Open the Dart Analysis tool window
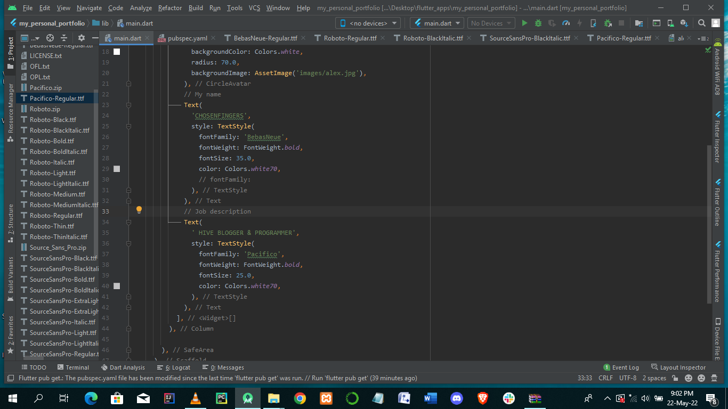 (x=123, y=367)
